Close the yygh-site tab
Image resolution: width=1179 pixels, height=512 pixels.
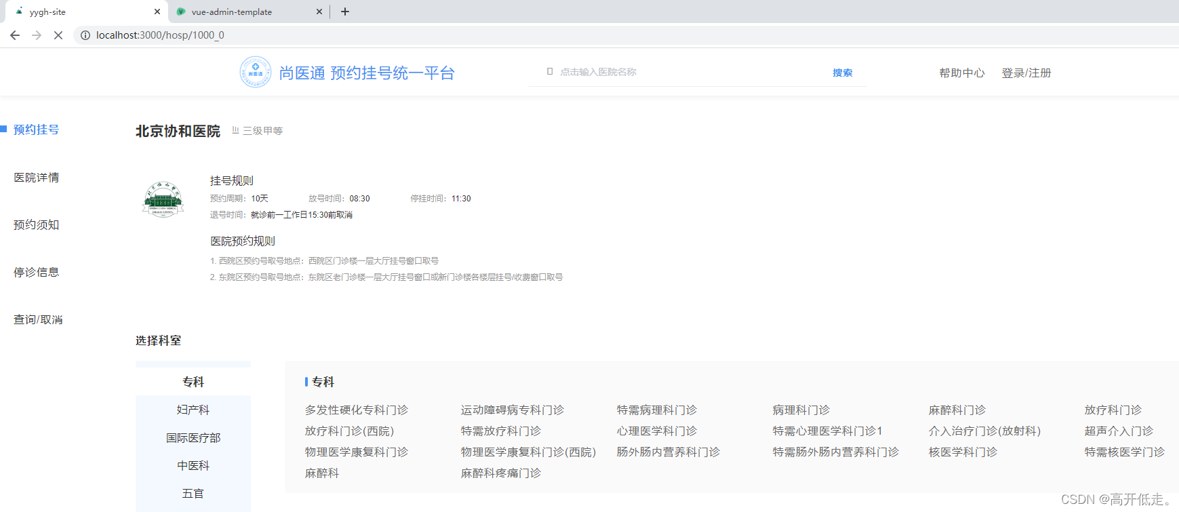(157, 12)
